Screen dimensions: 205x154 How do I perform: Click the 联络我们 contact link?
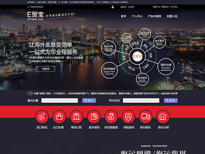coord(165,7)
